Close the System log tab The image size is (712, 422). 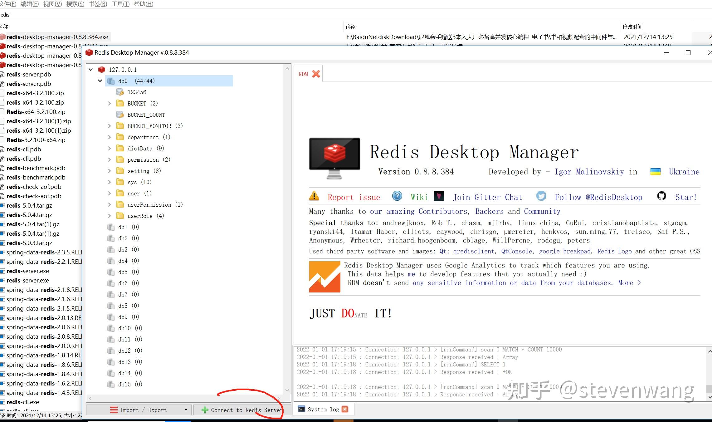[345, 409]
